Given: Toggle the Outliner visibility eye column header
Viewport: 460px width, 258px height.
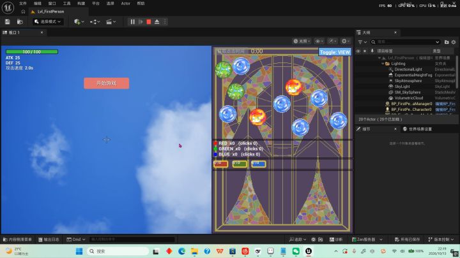Looking at the screenshot, I should point(358,51).
